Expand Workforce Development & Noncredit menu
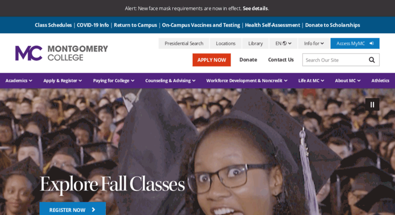Image resolution: width=395 pixels, height=215 pixels. pyautogui.click(x=247, y=81)
